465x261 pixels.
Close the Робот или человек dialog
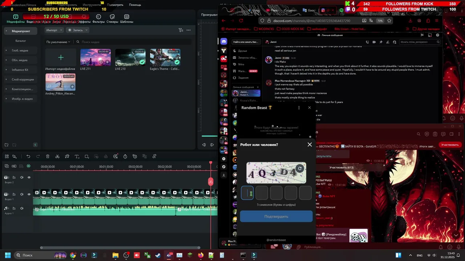[310, 145]
